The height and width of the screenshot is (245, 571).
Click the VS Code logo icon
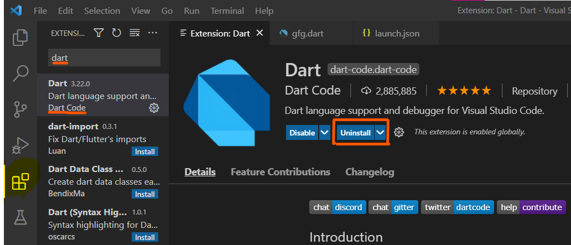click(x=16, y=11)
